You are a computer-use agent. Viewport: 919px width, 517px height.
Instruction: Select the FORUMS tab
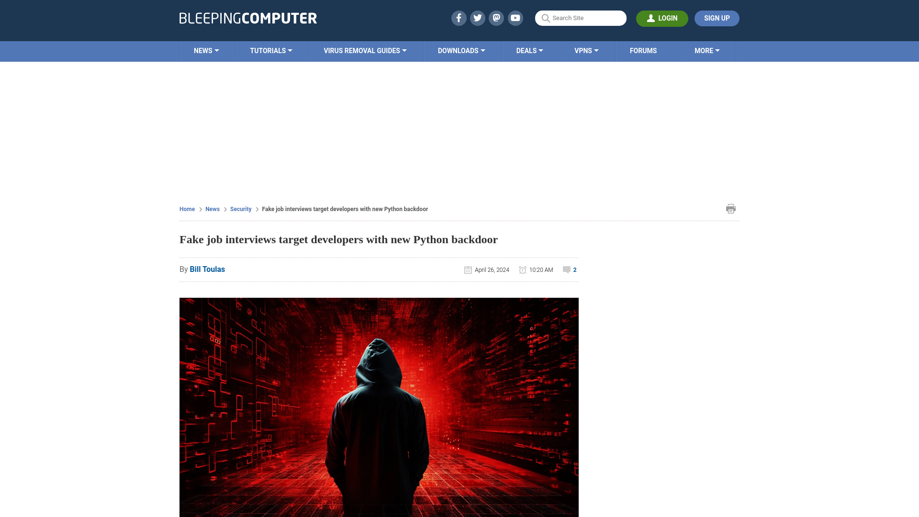(643, 50)
